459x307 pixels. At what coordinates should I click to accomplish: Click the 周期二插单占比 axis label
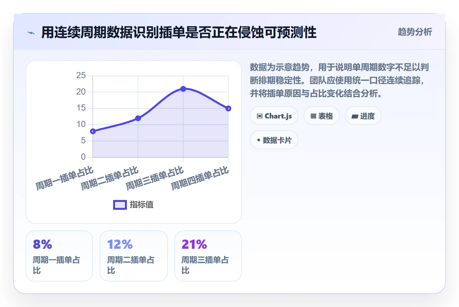coord(110,178)
